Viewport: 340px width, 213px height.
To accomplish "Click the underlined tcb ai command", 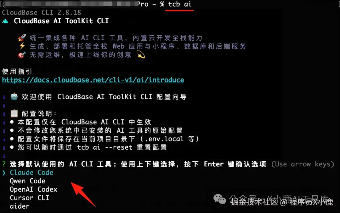I will (180, 4).
